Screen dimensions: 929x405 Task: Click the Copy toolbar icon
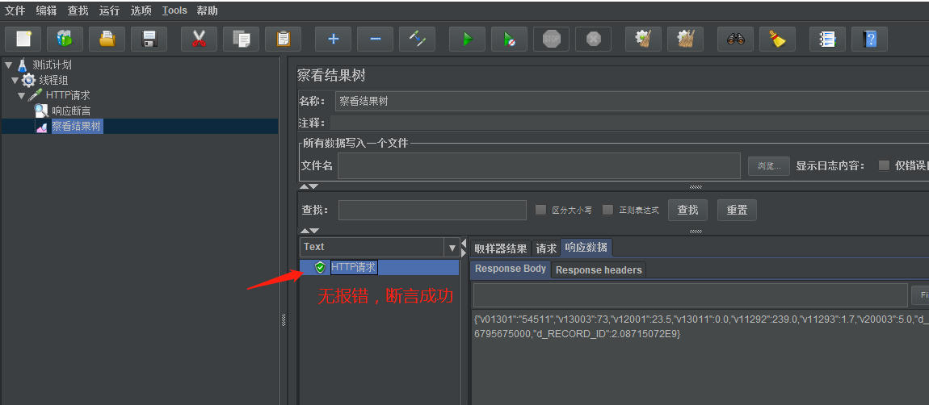pyautogui.click(x=242, y=39)
